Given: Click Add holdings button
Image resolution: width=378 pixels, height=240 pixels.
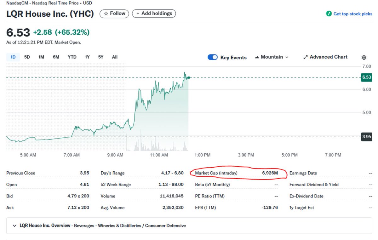Looking at the screenshot, I should click(154, 14).
